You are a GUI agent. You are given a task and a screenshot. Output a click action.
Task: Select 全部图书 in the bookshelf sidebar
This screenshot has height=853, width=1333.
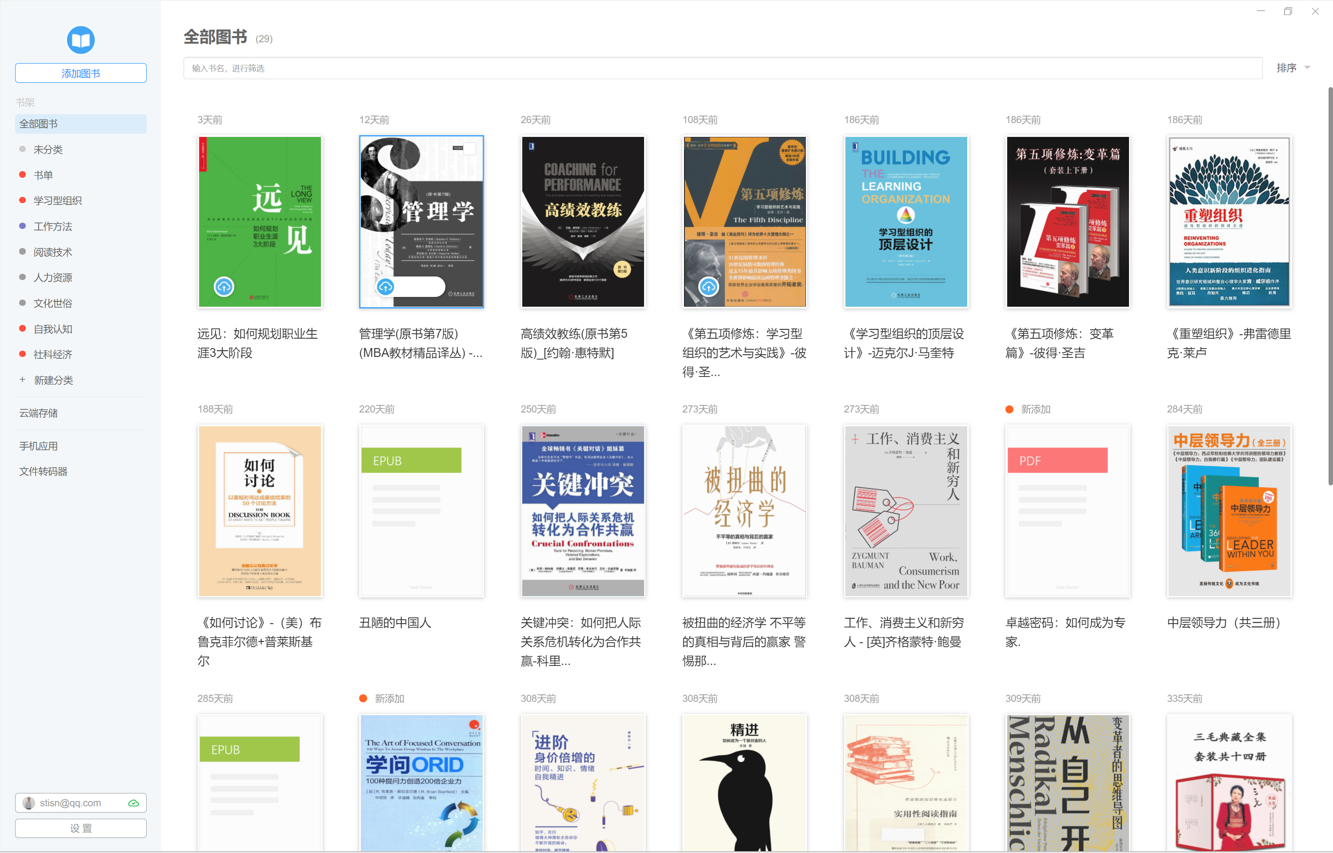point(81,124)
